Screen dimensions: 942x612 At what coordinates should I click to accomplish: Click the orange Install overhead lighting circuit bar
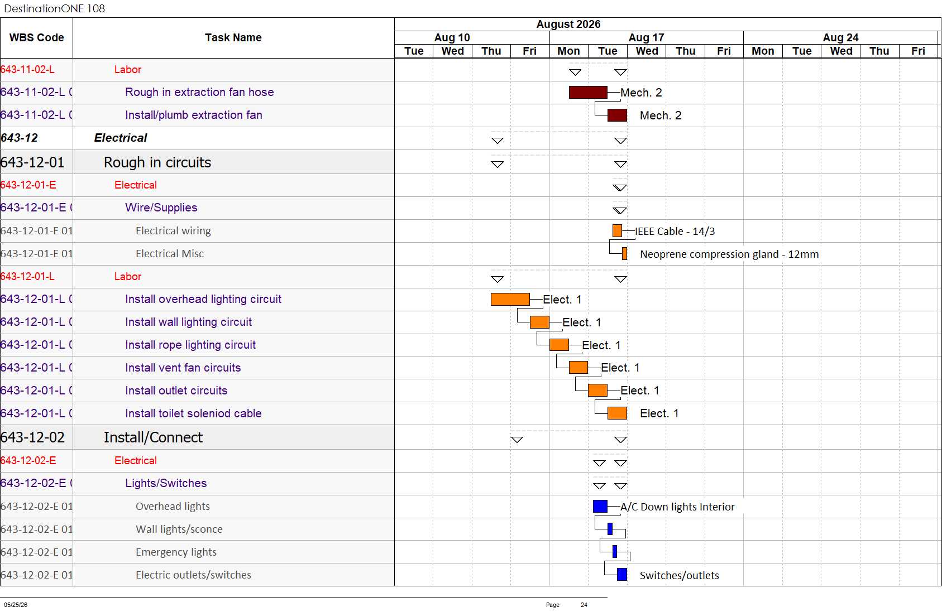[510, 299]
